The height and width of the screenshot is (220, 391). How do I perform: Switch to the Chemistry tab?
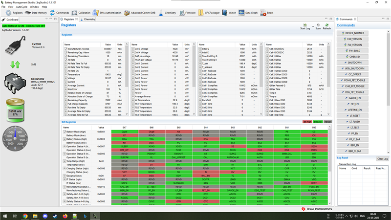click(x=88, y=19)
